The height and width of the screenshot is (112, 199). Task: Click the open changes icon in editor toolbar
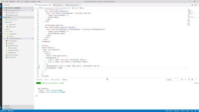point(192,5)
